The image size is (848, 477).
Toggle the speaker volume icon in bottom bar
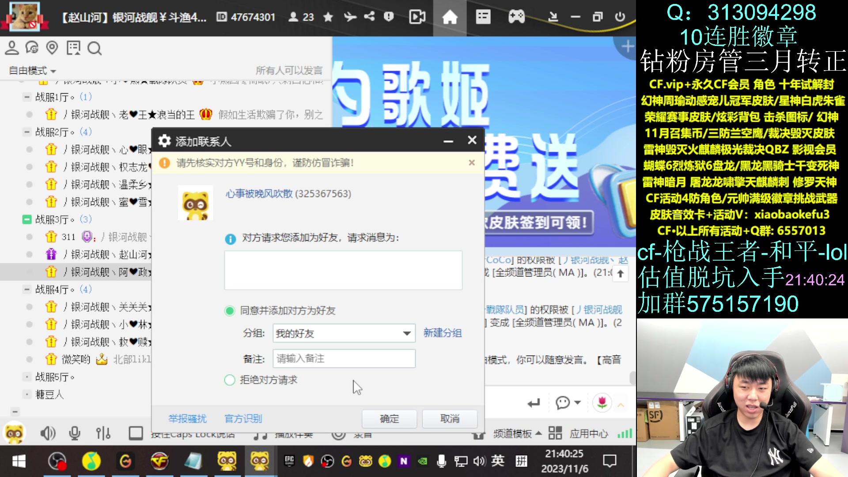pyautogui.click(x=48, y=433)
